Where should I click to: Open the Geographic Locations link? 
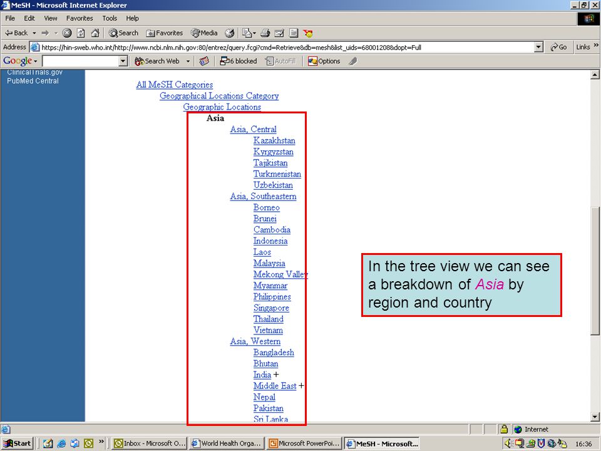(222, 107)
